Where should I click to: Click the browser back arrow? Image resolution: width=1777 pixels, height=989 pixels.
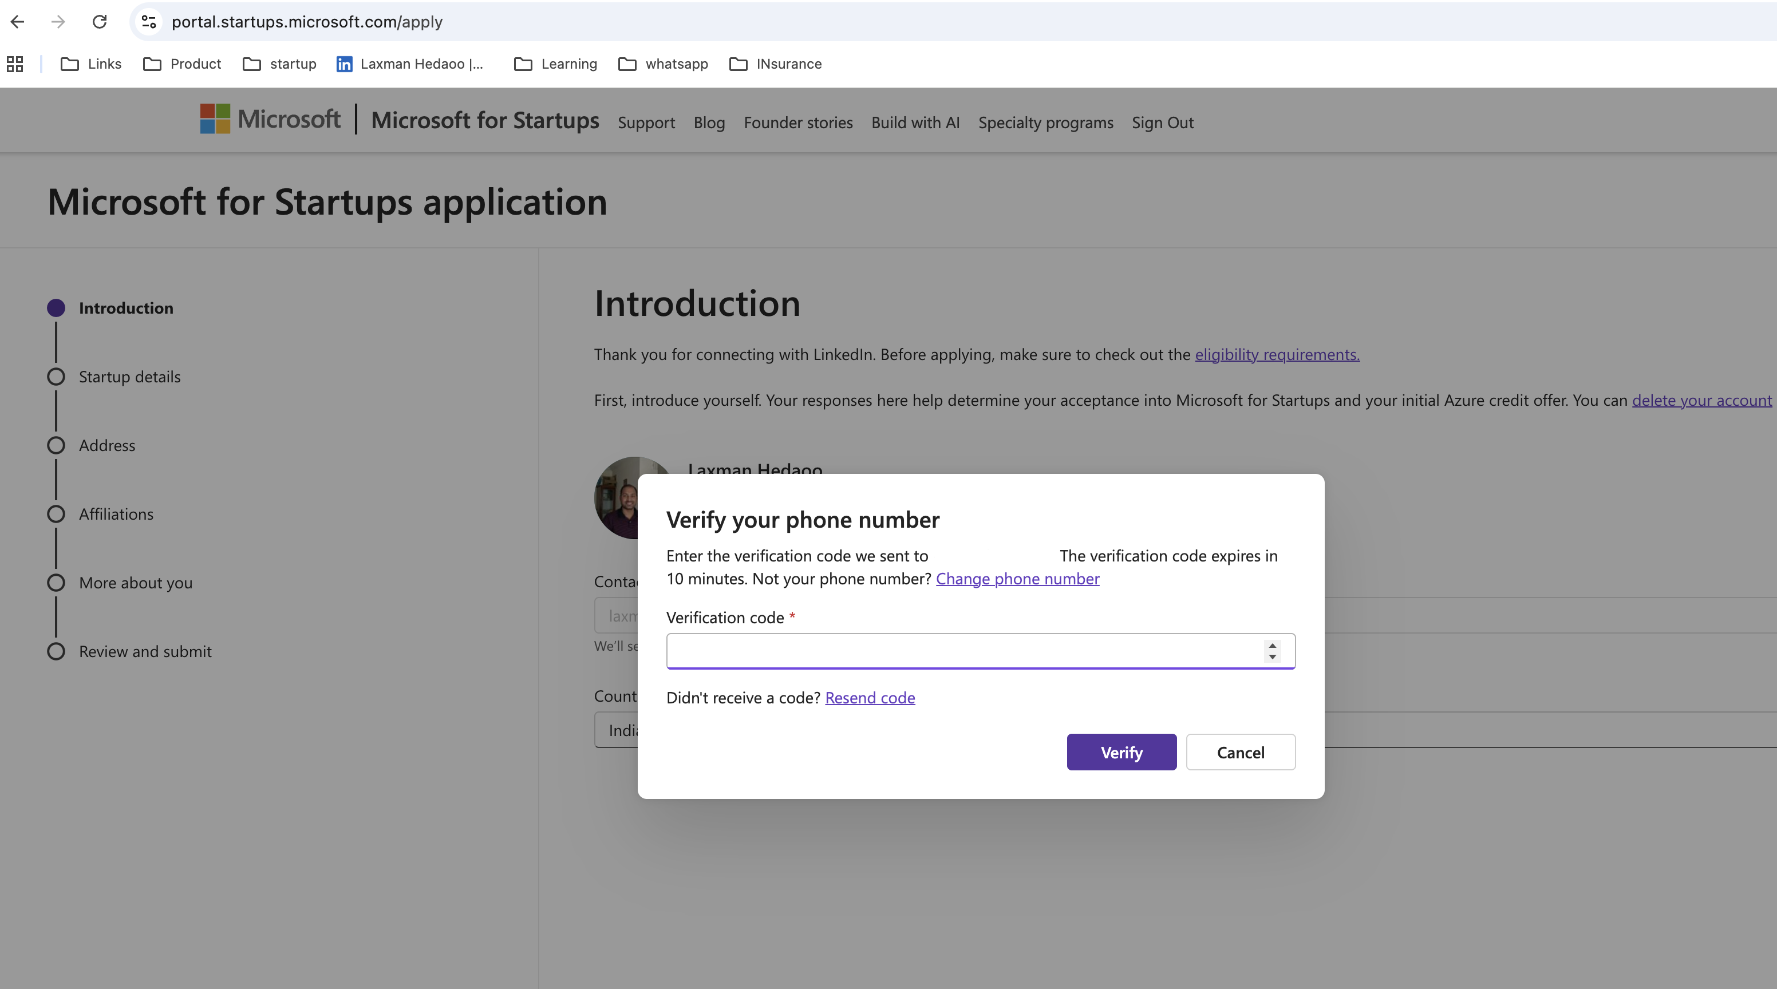pyautogui.click(x=18, y=21)
